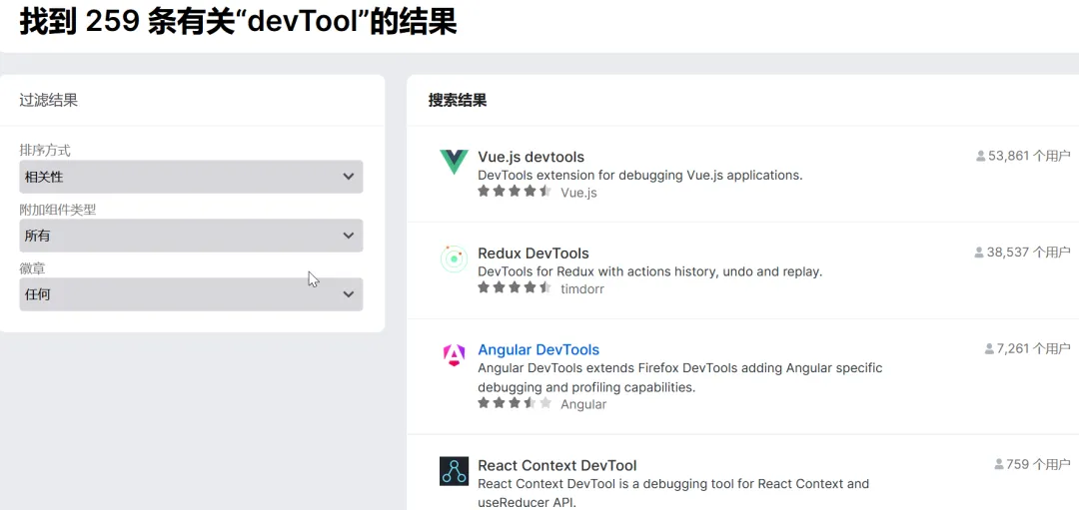Viewport: 1079px width, 510px height.
Task: Click the 过滤结果 heading
Action: pos(48,101)
